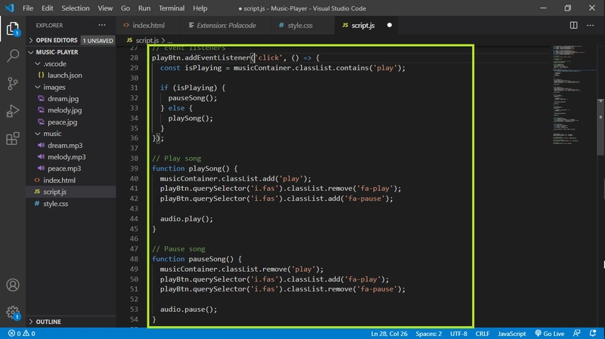Select the Explorer icon in activity bar
This screenshot has height=339, width=605.
[12, 29]
